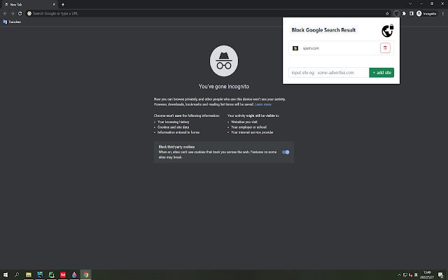Image resolution: width=448 pixels, height=280 pixels.
Task: Toggle the browser side panel icon
Action: point(412,13)
